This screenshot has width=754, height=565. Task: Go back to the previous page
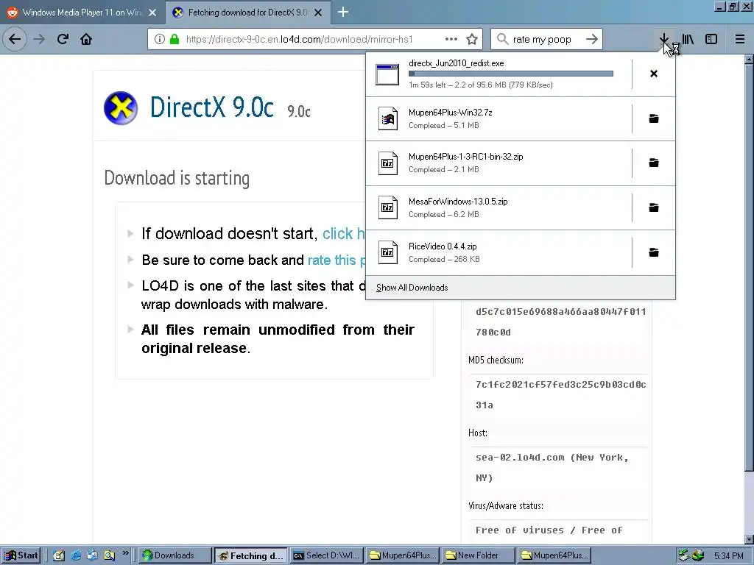(x=15, y=39)
